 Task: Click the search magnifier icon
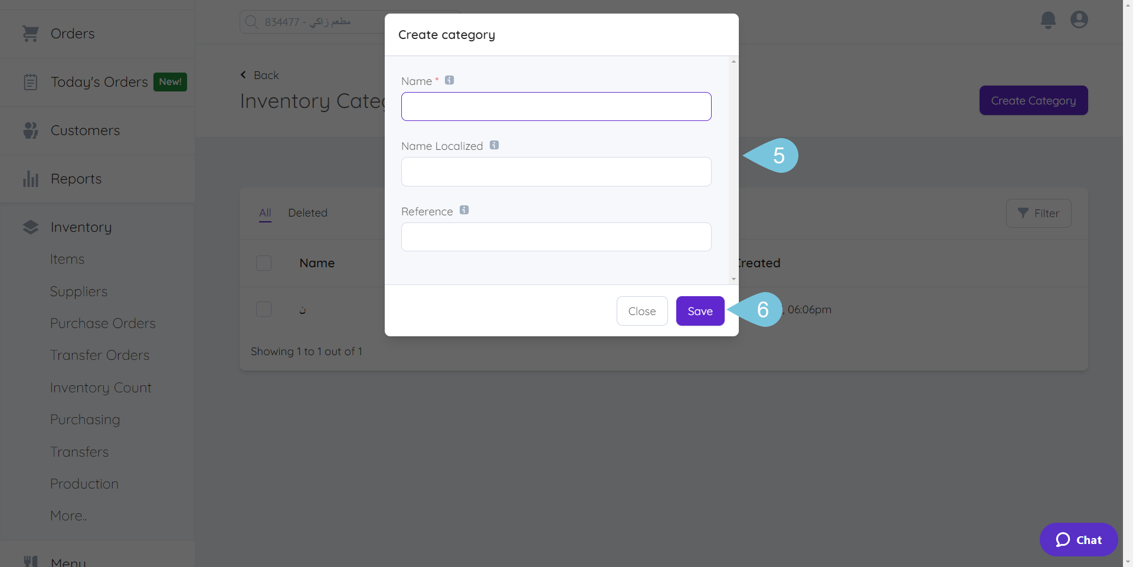coord(251,21)
